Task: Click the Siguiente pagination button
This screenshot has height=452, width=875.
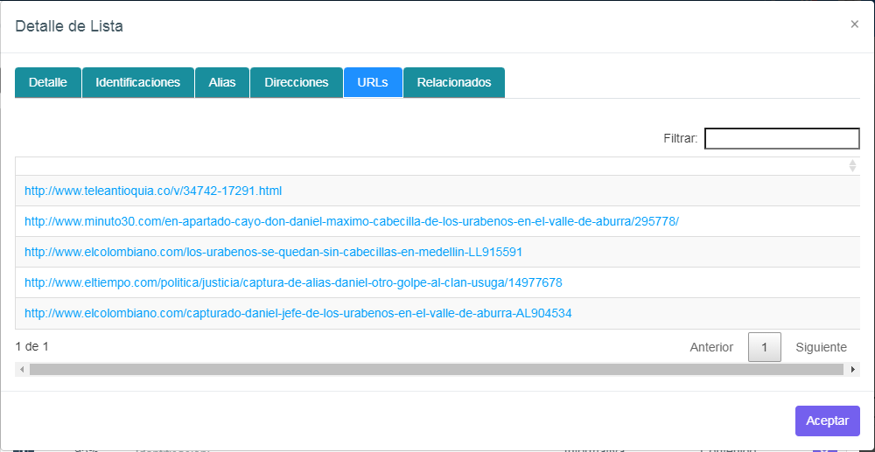Action: [821, 347]
